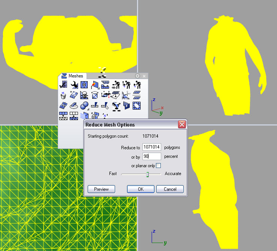The width and height of the screenshot is (277, 251).
Task: Select the Quadrangulate mesh down-arrow icon
Action: [x=74, y=116]
